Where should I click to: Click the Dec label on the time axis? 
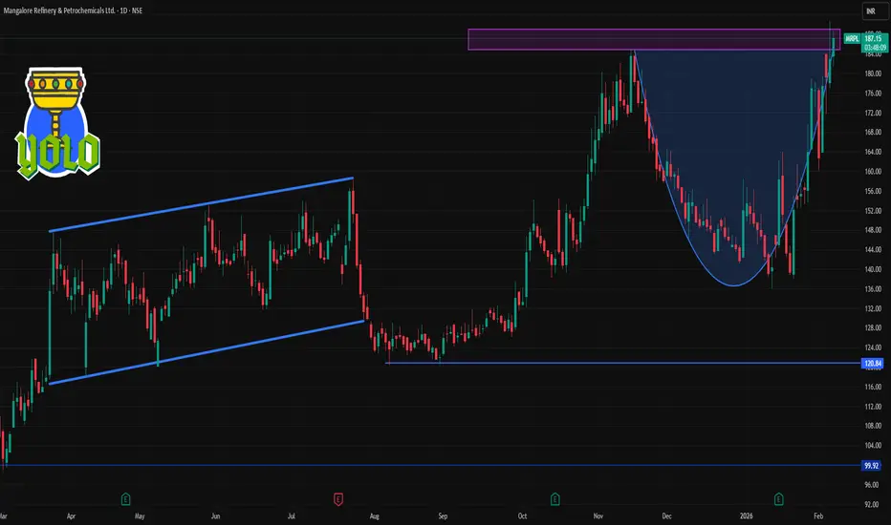(666, 516)
